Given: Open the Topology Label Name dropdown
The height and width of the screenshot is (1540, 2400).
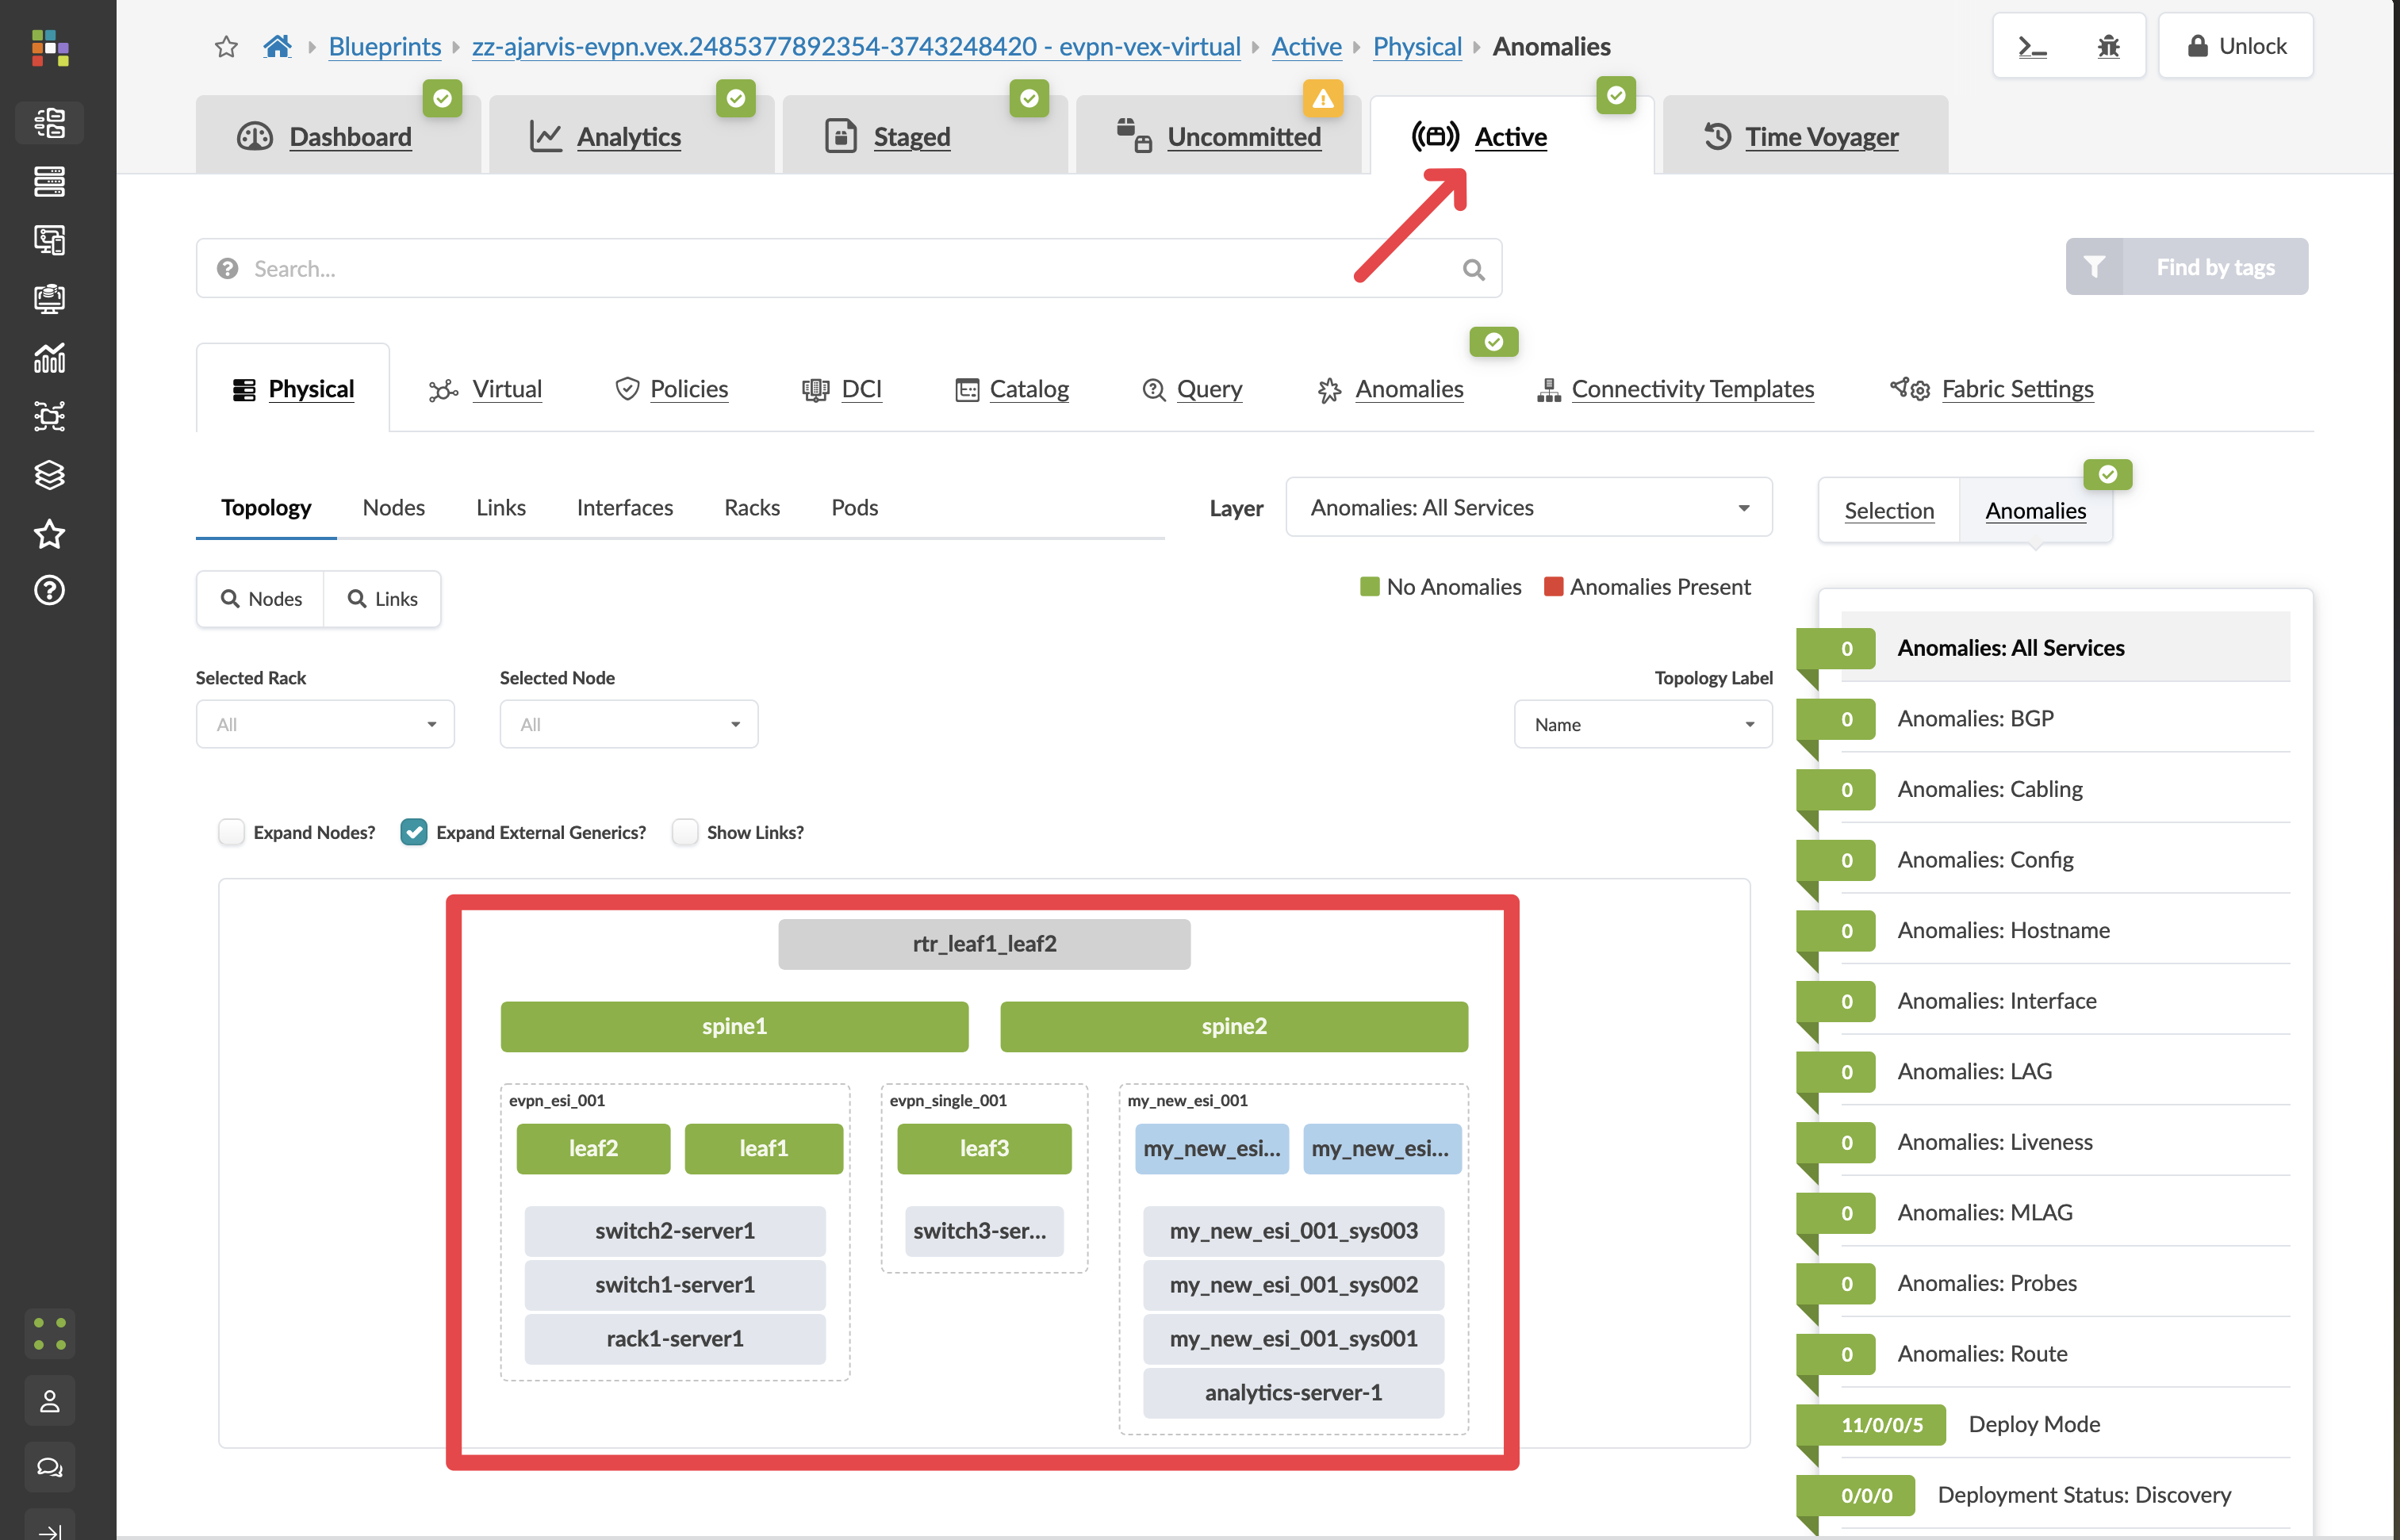Looking at the screenshot, I should coord(1643,724).
